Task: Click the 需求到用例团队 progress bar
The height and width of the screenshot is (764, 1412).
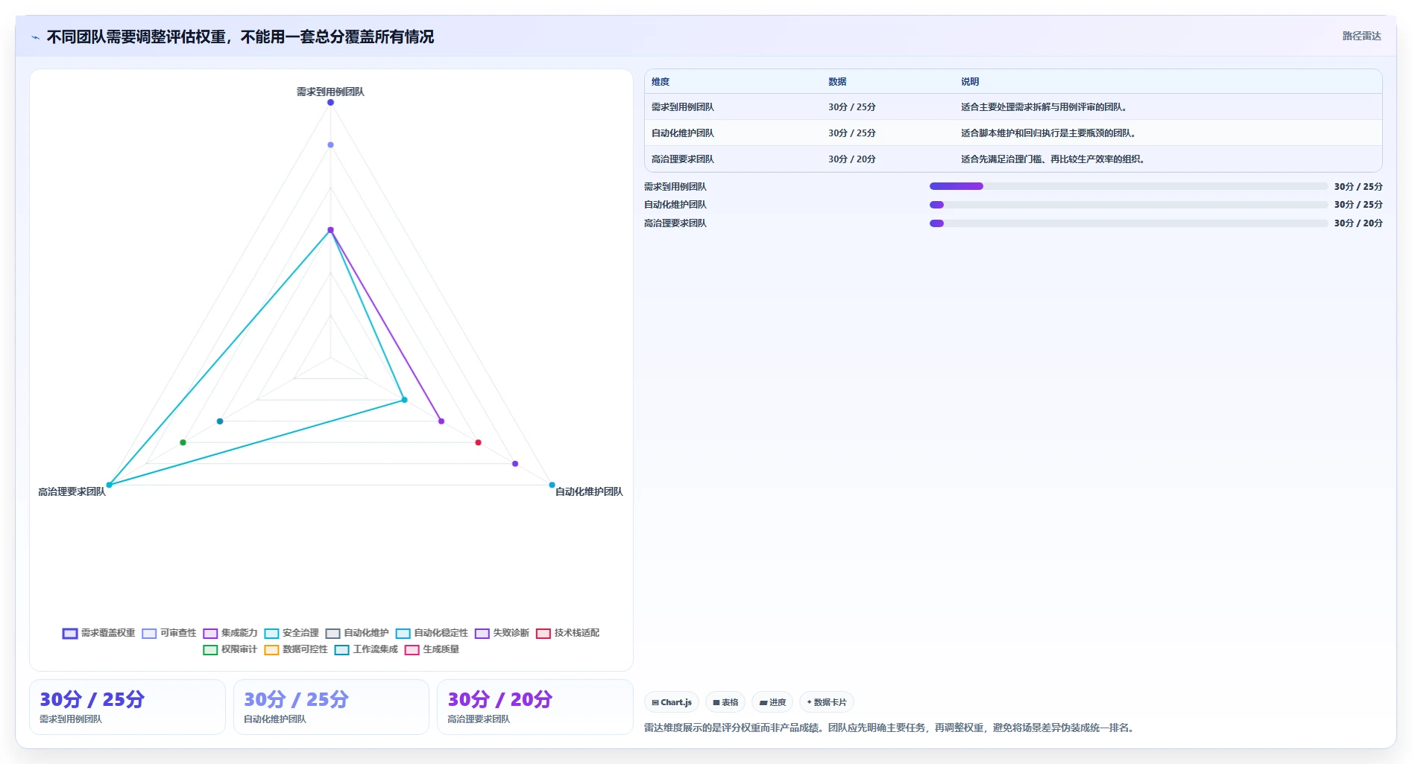Action: 1129,186
